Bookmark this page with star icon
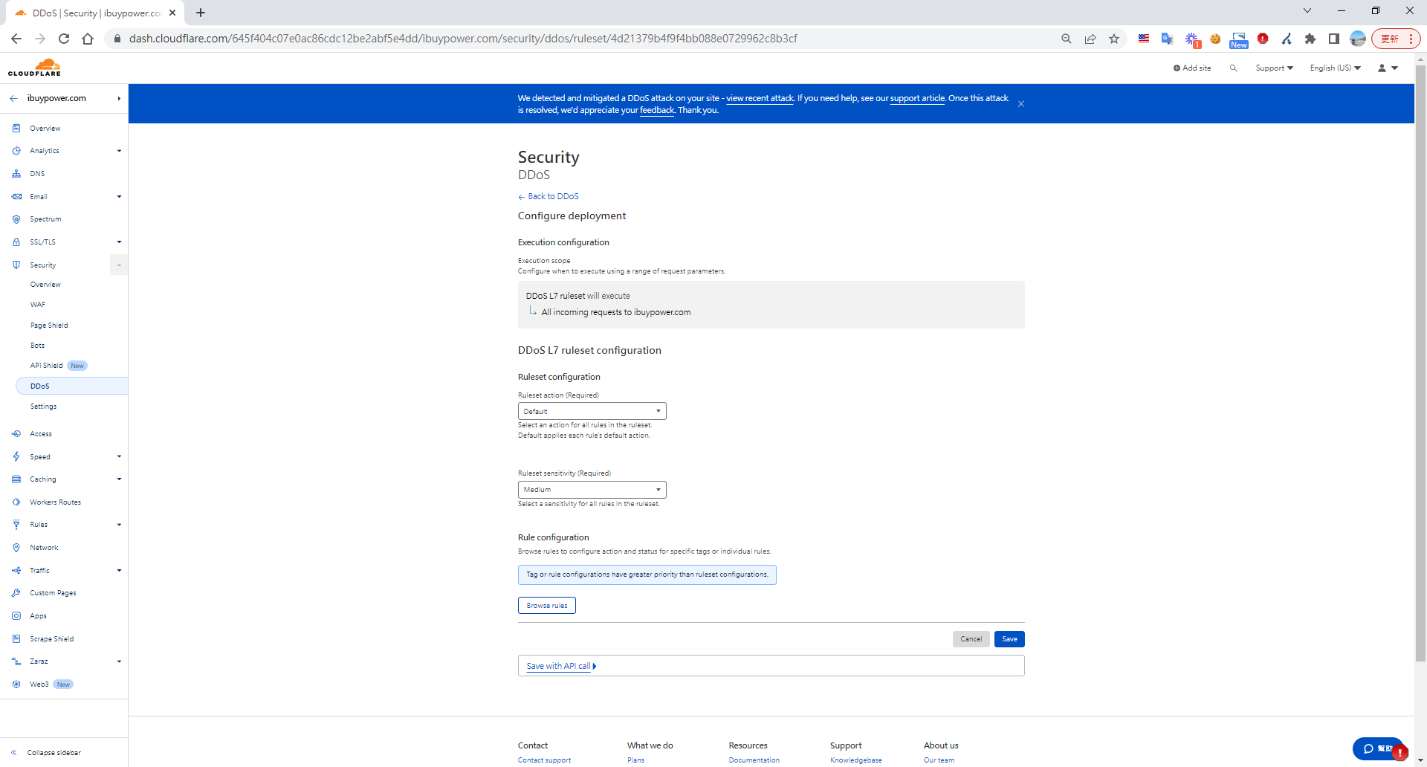Image resolution: width=1427 pixels, height=767 pixels. click(1113, 39)
